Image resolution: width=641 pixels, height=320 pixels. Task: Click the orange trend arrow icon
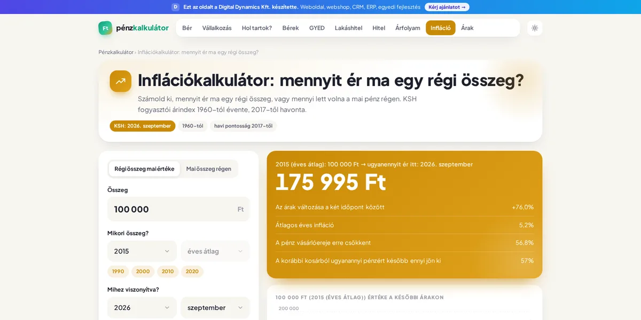pos(121,81)
